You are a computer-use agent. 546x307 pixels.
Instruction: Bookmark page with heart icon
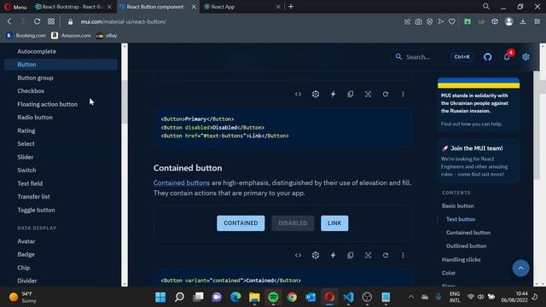(451, 21)
